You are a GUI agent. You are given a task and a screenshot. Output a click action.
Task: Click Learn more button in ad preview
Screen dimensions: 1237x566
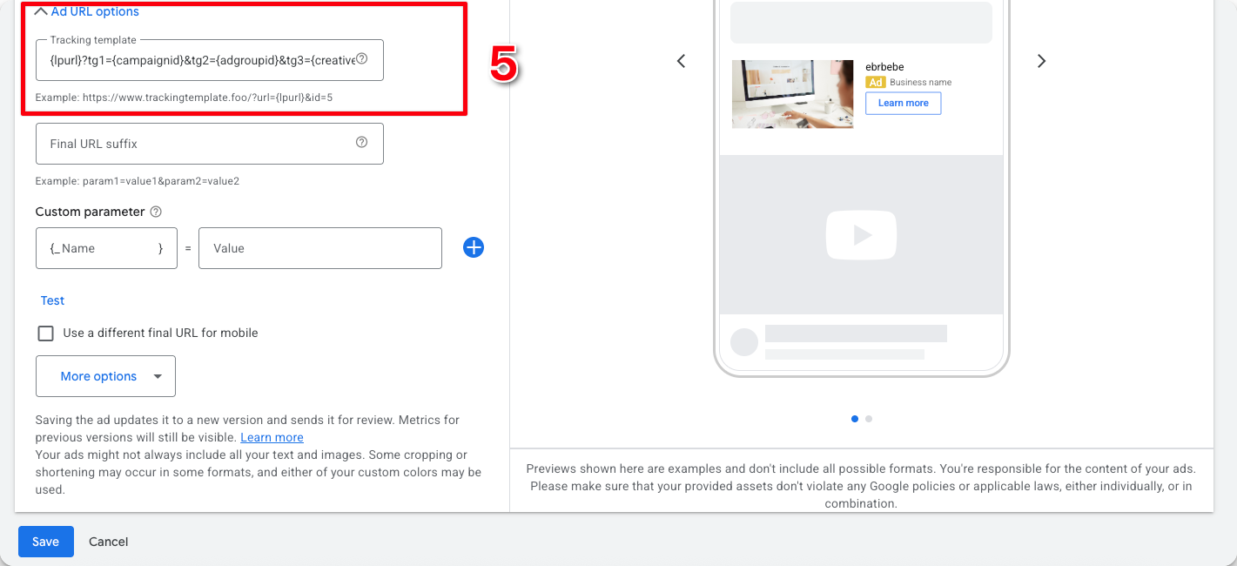pyautogui.click(x=903, y=103)
